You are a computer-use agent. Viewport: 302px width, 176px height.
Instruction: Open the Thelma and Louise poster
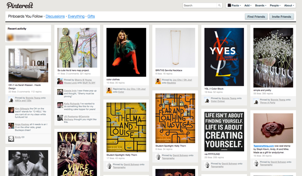(126, 128)
